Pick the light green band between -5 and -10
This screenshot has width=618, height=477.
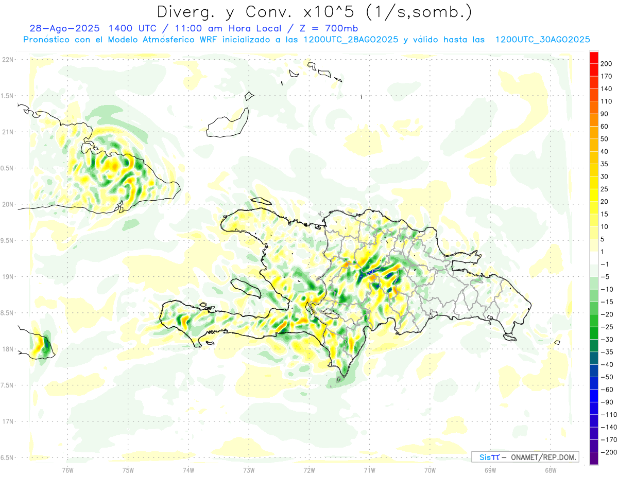click(x=594, y=283)
